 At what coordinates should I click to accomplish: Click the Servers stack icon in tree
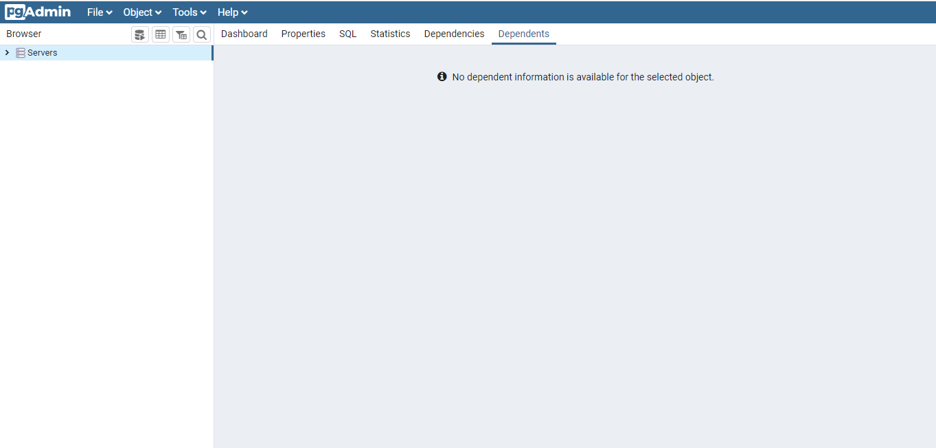point(21,53)
